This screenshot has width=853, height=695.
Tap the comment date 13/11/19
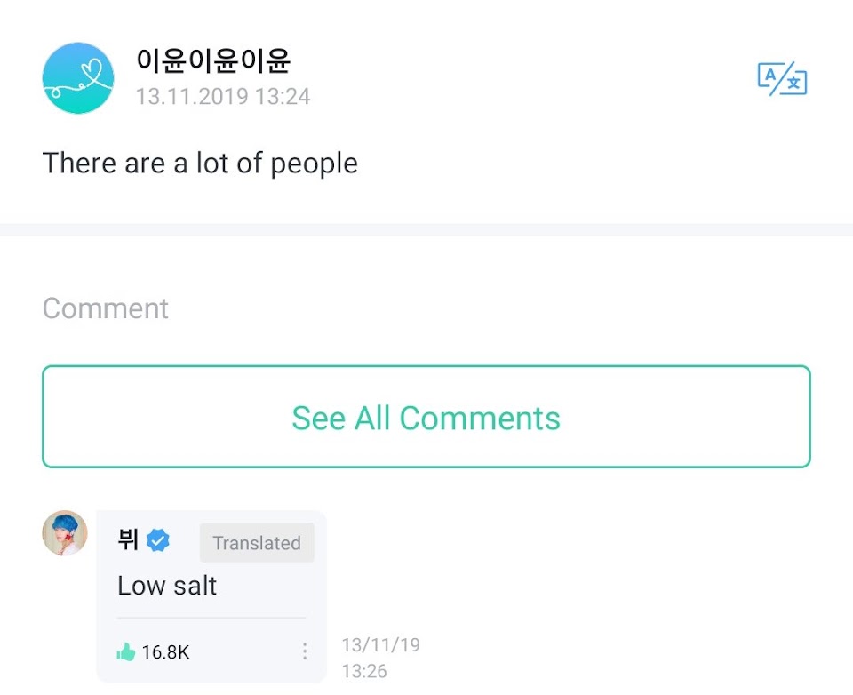[381, 645]
